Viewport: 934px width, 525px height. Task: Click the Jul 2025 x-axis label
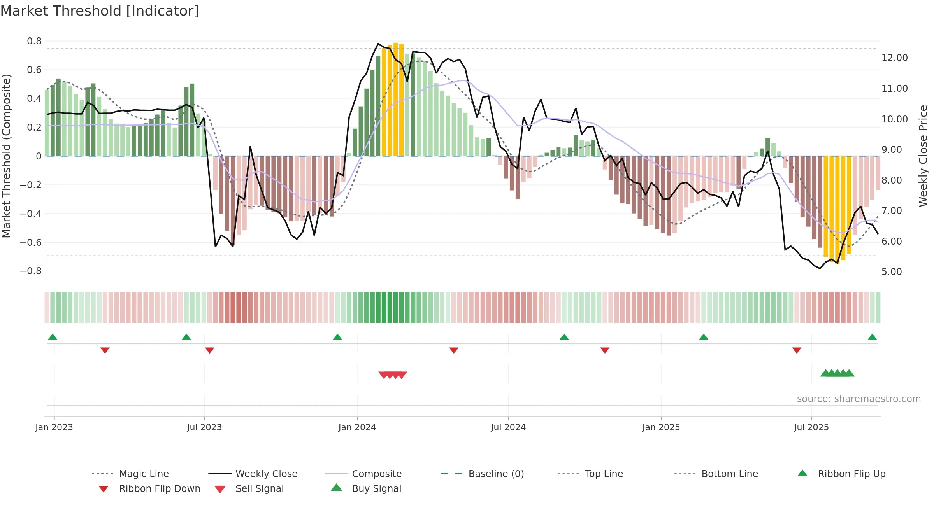point(811,427)
